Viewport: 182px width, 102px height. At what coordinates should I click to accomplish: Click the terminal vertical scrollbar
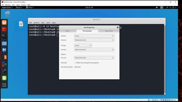coord(165,59)
